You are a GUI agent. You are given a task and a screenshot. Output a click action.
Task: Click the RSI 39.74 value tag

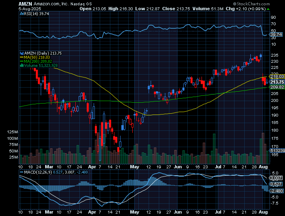point(276,34)
